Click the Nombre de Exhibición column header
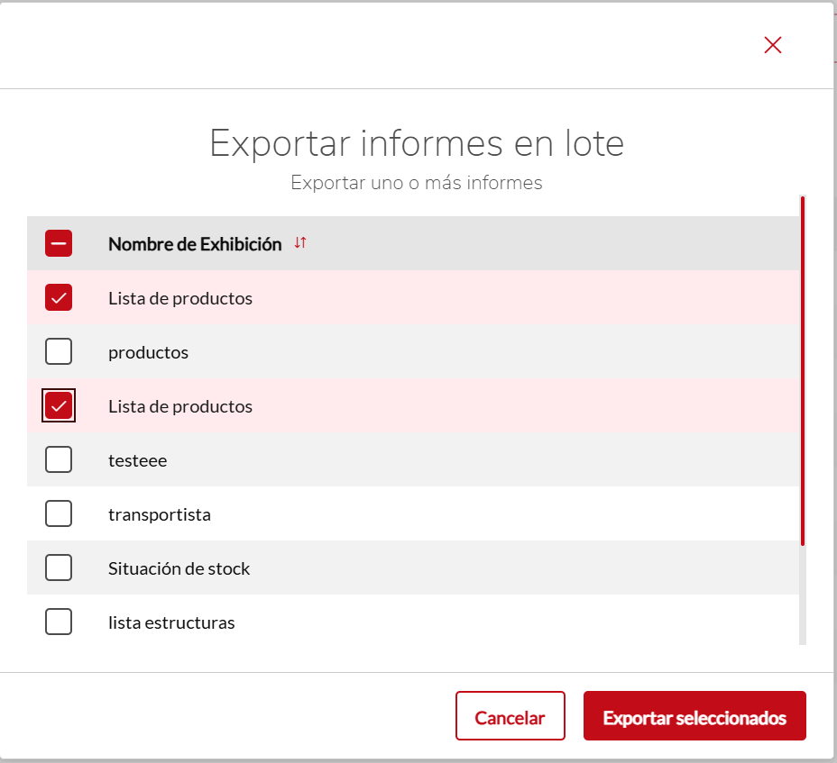837x763 pixels. pyautogui.click(x=195, y=243)
